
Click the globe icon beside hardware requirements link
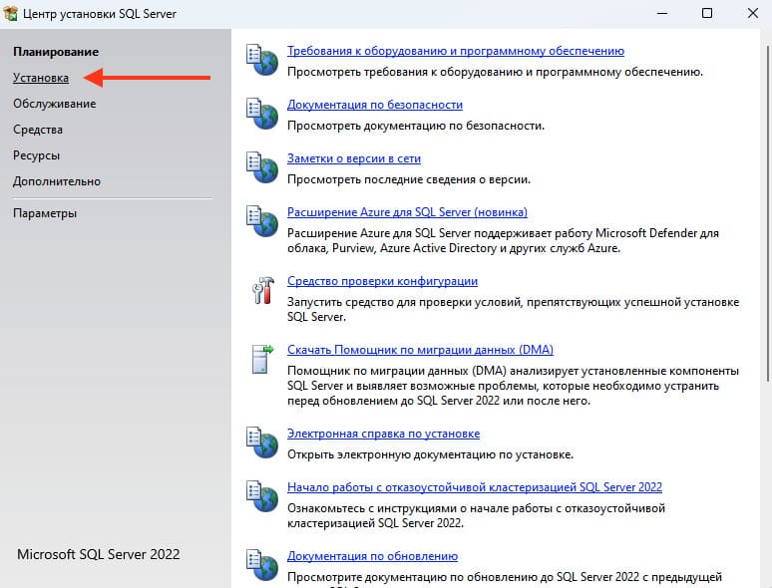pyautogui.click(x=262, y=60)
